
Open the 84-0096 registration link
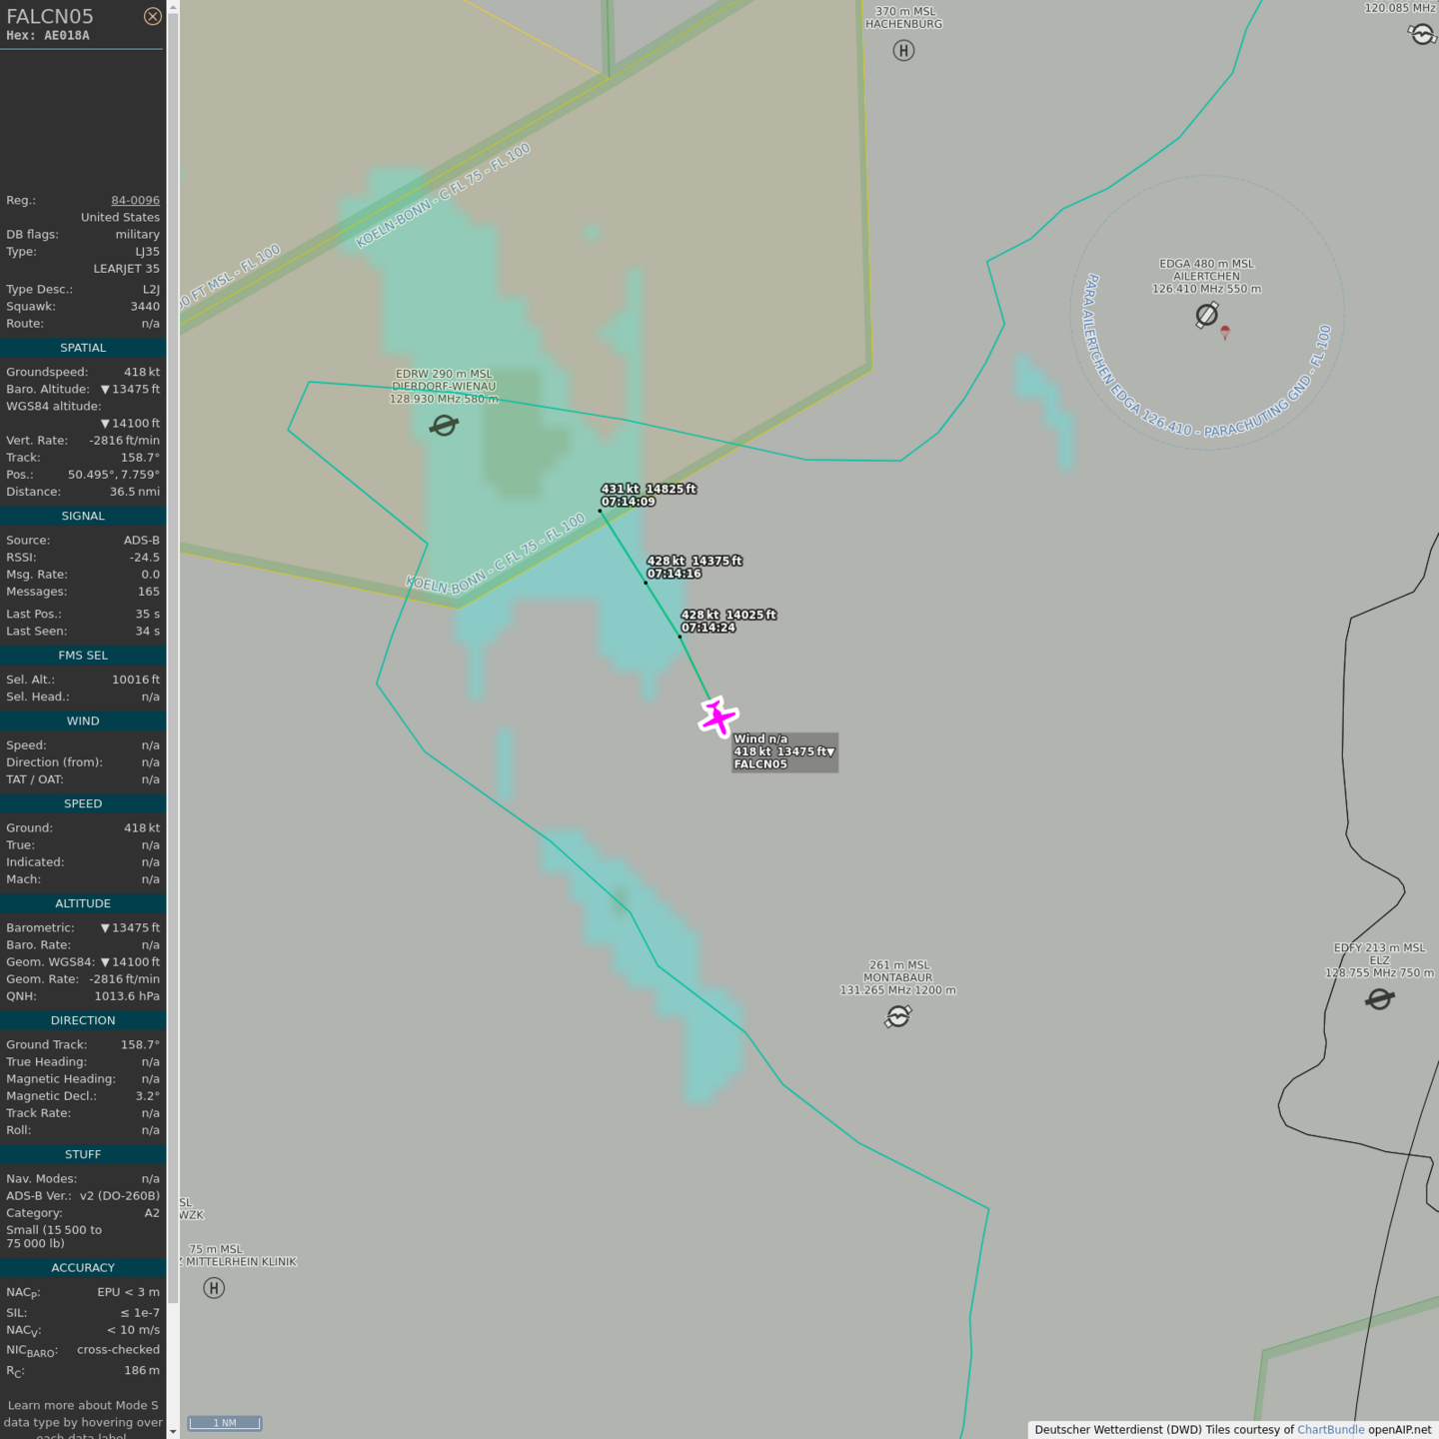pos(135,200)
